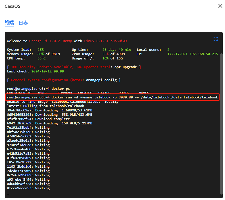225x200 pixels.
Task: Click '100 security updates available' text
Action: pyautogui.click(x=42, y=67)
